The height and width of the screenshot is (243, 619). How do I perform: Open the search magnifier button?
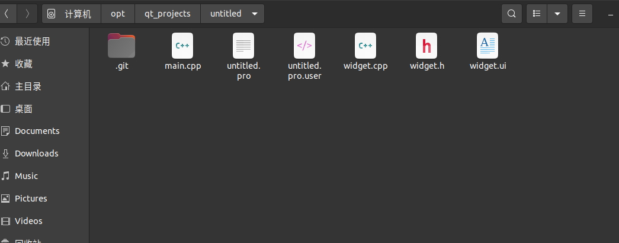click(512, 14)
